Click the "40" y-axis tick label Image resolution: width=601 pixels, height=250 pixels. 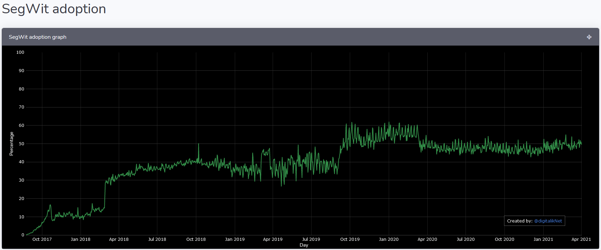point(22,162)
